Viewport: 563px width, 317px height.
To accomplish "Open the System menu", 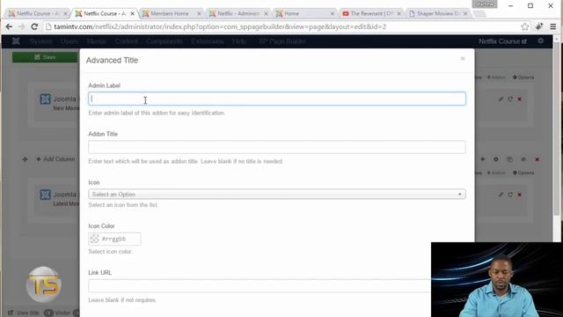I will click(x=41, y=41).
